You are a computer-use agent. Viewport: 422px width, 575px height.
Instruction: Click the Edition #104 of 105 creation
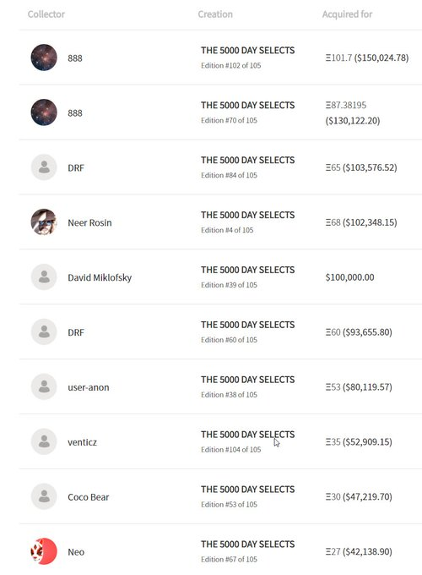231,450
